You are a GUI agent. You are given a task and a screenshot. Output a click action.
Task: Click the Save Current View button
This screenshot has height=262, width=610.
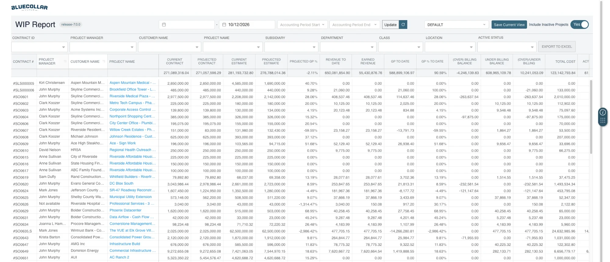coord(509,25)
